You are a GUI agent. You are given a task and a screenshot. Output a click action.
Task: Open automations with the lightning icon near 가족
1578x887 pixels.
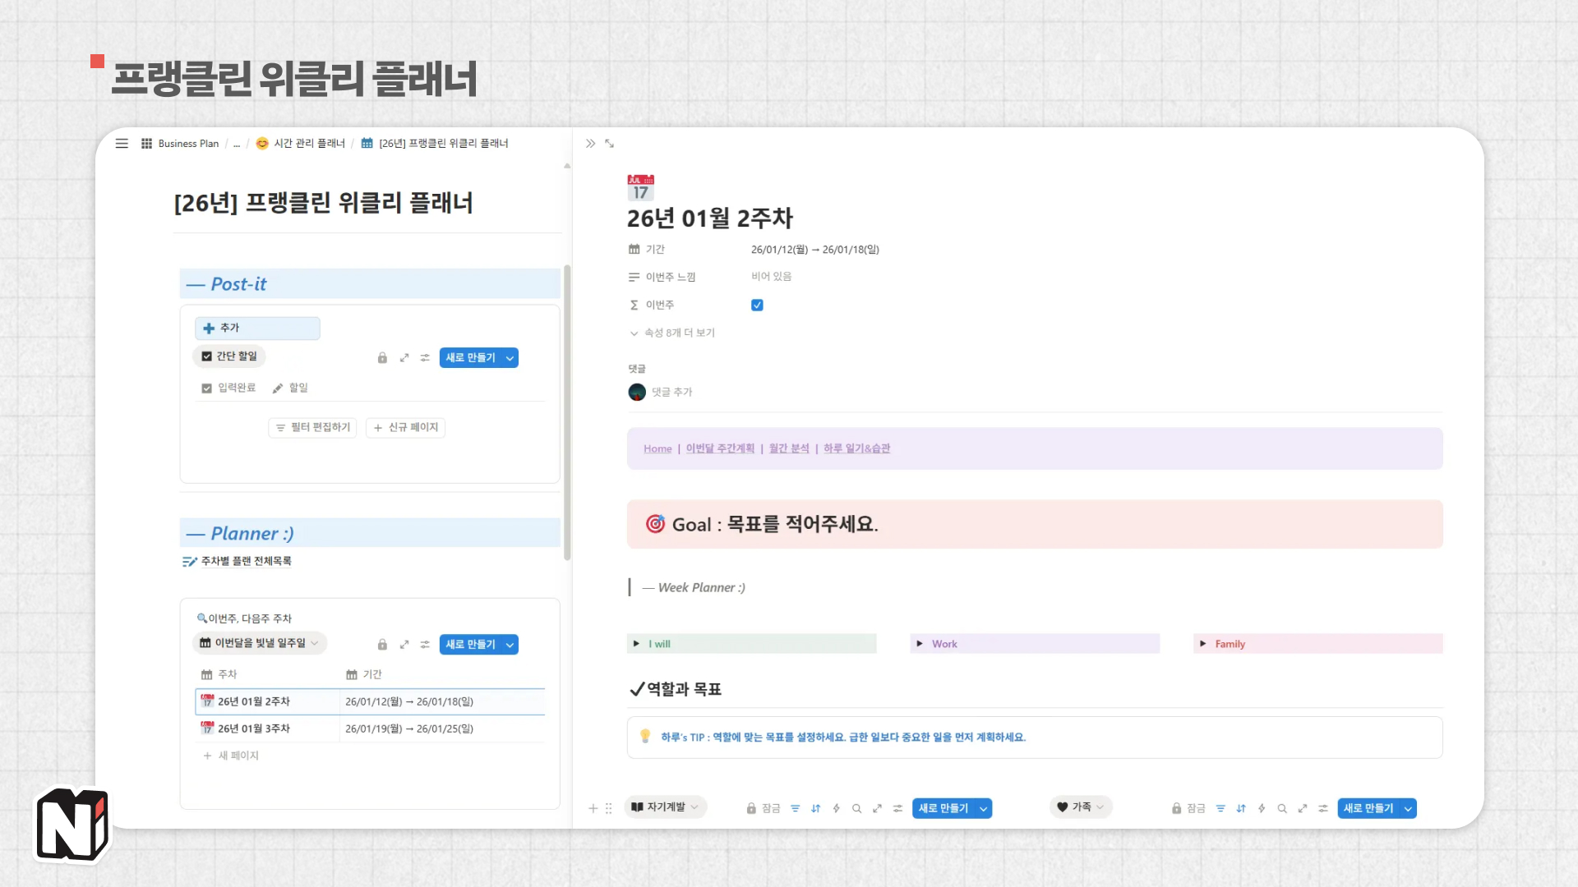(x=1262, y=808)
